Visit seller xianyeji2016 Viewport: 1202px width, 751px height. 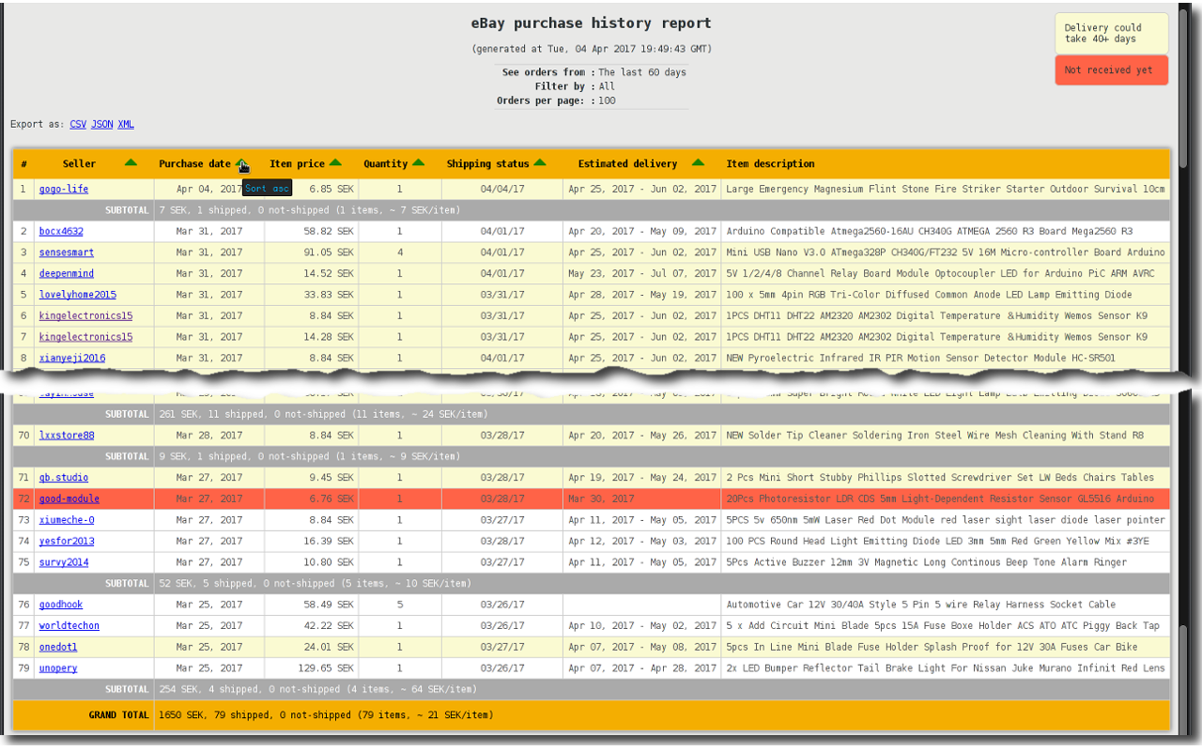tap(72, 358)
